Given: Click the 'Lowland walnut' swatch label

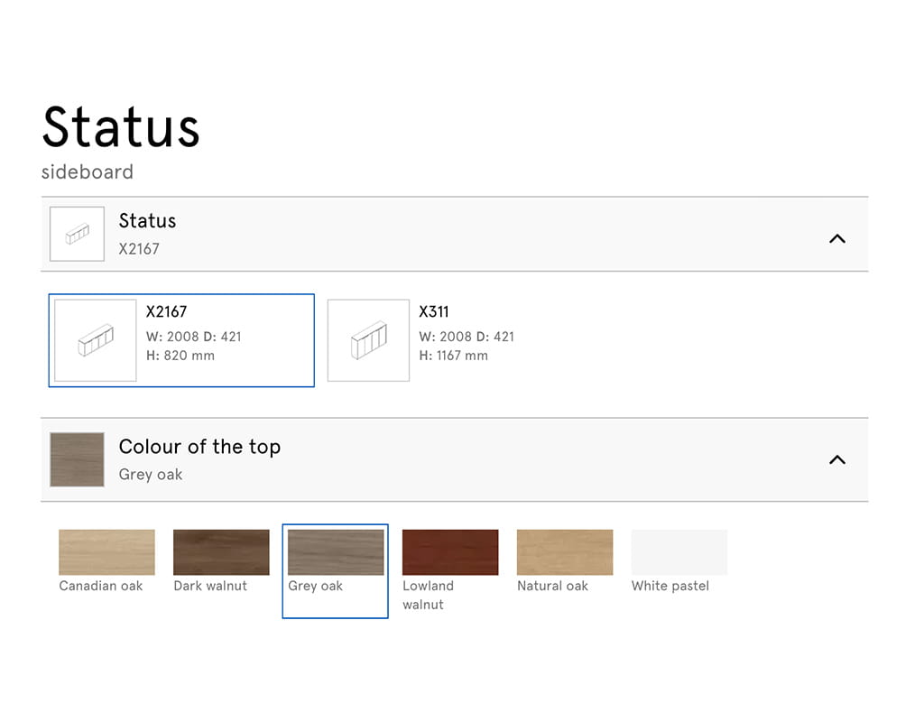Looking at the screenshot, I should 429,596.
